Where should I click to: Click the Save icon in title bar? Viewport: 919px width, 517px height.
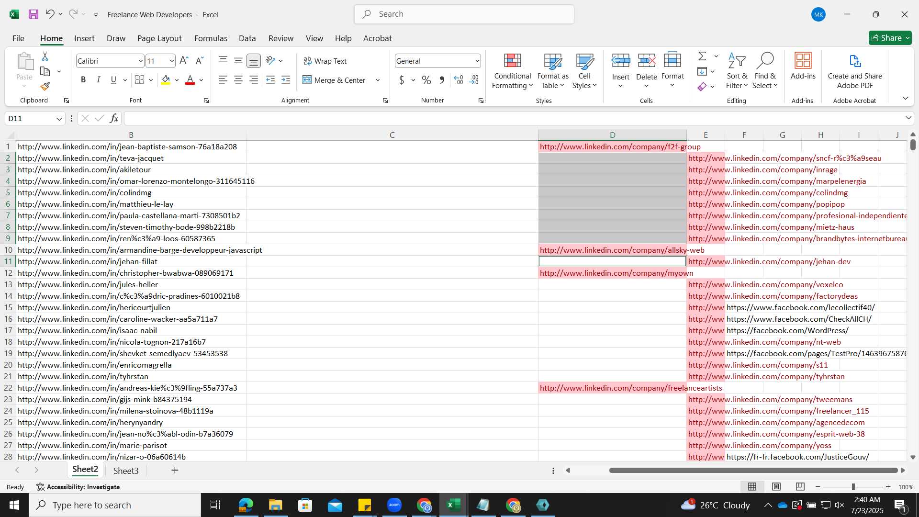click(x=33, y=14)
